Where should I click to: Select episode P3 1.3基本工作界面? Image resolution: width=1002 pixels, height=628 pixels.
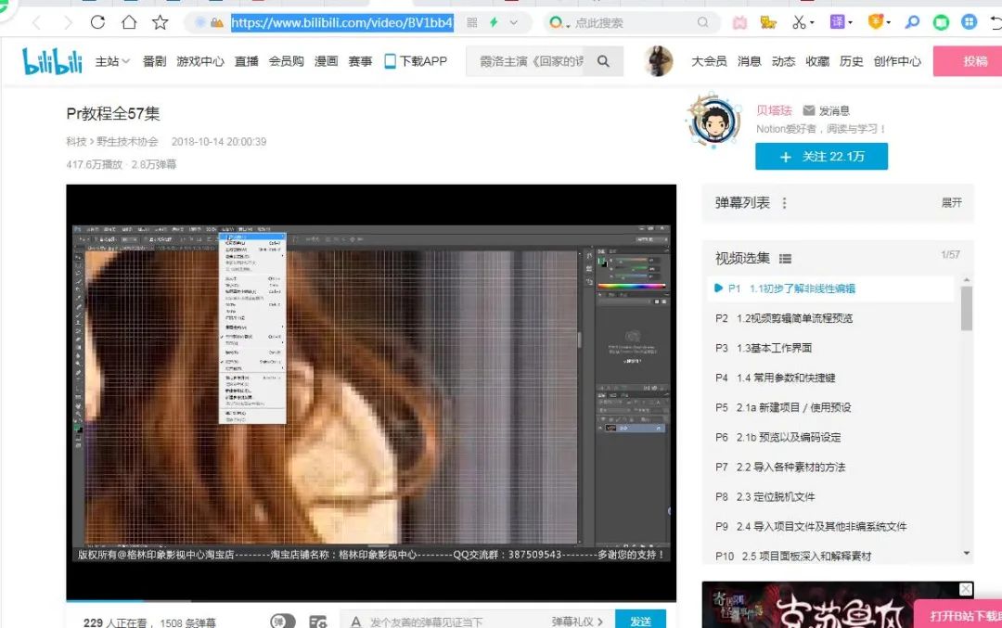tap(830, 348)
